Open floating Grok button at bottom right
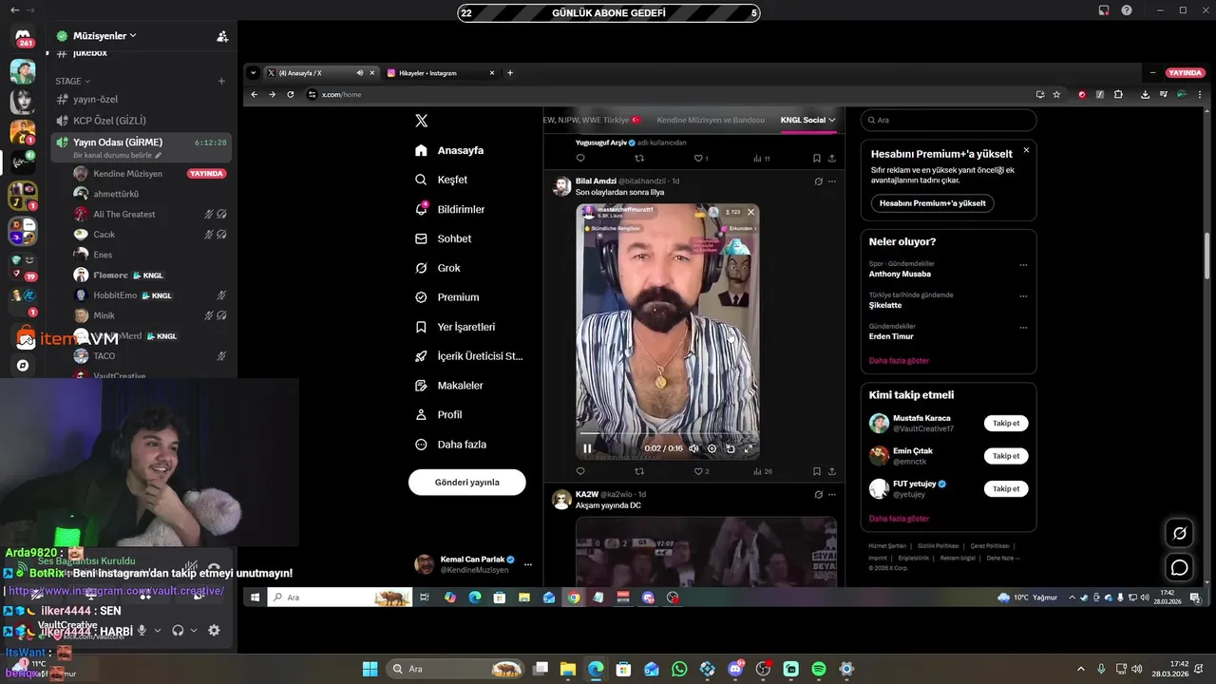The image size is (1216, 684). click(1179, 534)
